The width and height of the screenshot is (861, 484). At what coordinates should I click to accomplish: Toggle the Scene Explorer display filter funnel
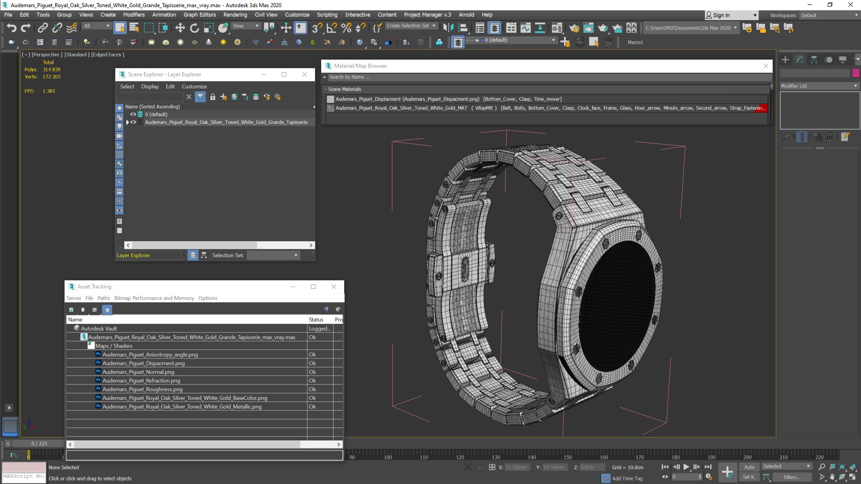coord(201,97)
